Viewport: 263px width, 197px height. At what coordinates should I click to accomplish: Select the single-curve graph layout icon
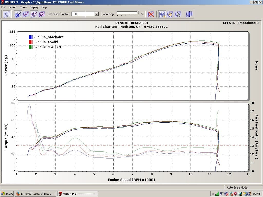click(x=26, y=14)
